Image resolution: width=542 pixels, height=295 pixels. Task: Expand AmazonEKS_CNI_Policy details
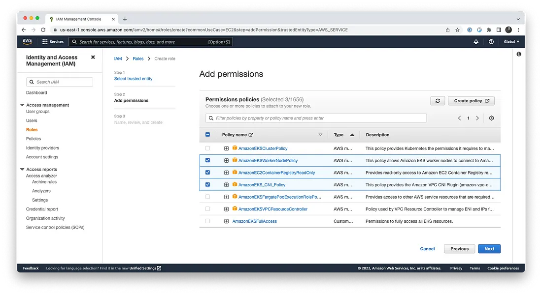pyautogui.click(x=226, y=184)
